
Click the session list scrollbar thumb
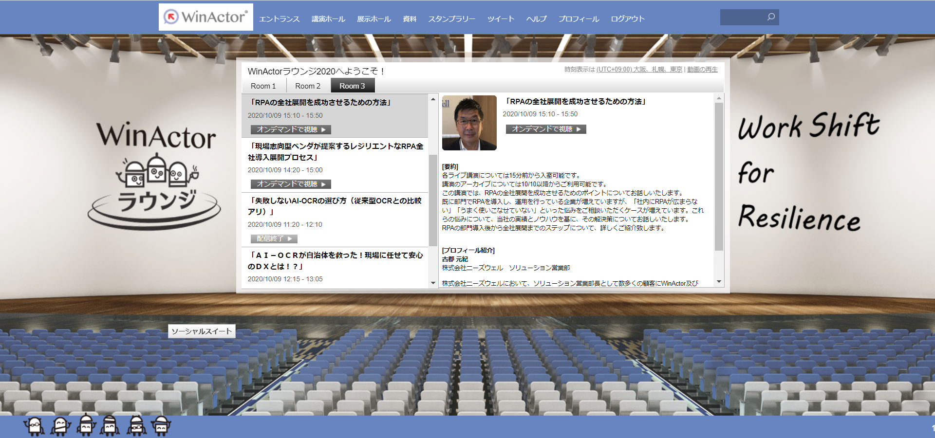pyautogui.click(x=433, y=201)
